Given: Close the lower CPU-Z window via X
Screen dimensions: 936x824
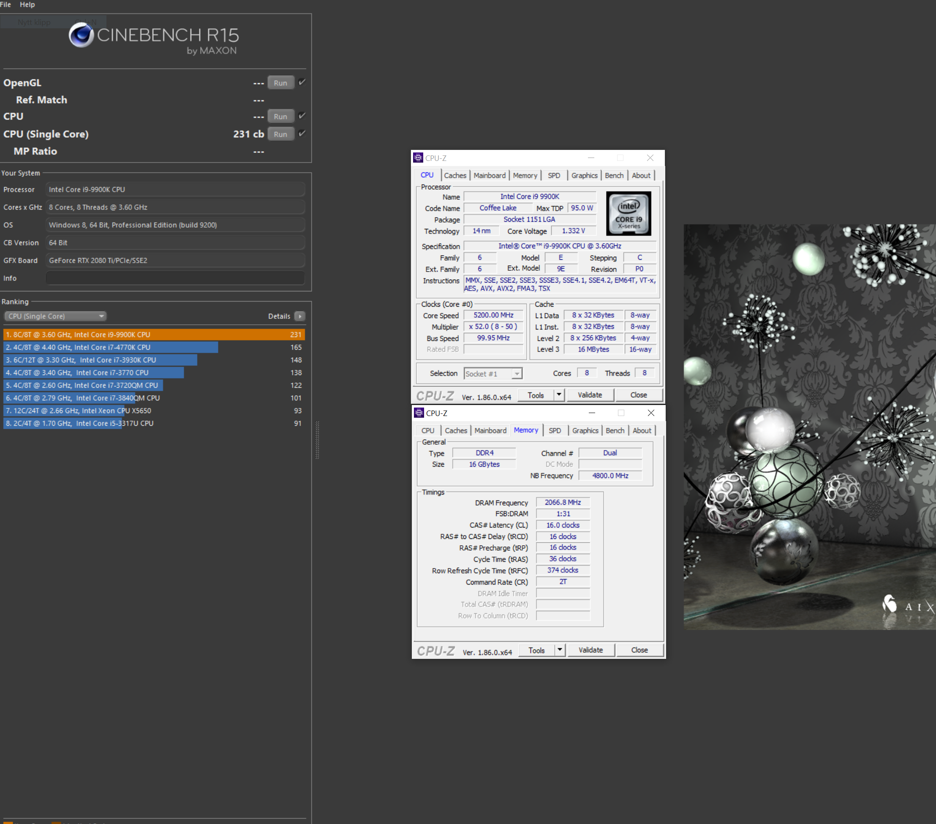Looking at the screenshot, I should [x=651, y=413].
